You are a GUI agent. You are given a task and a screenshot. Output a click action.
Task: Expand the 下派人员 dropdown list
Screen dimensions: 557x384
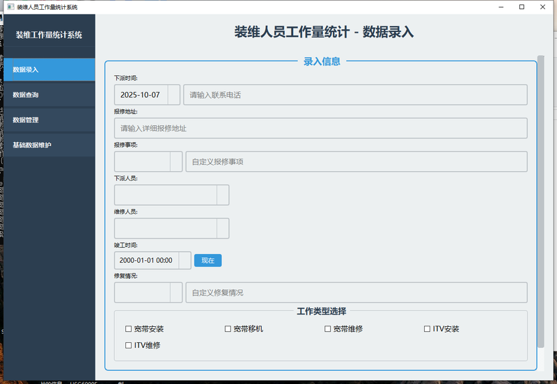pos(223,195)
